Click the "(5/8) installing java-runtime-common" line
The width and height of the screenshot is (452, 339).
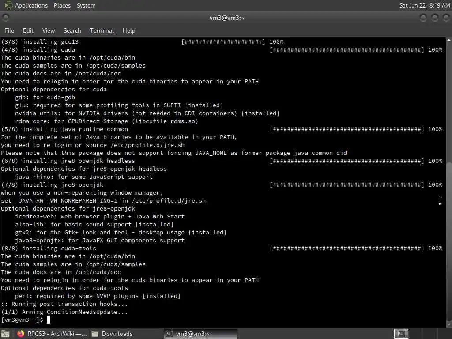click(x=64, y=129)
